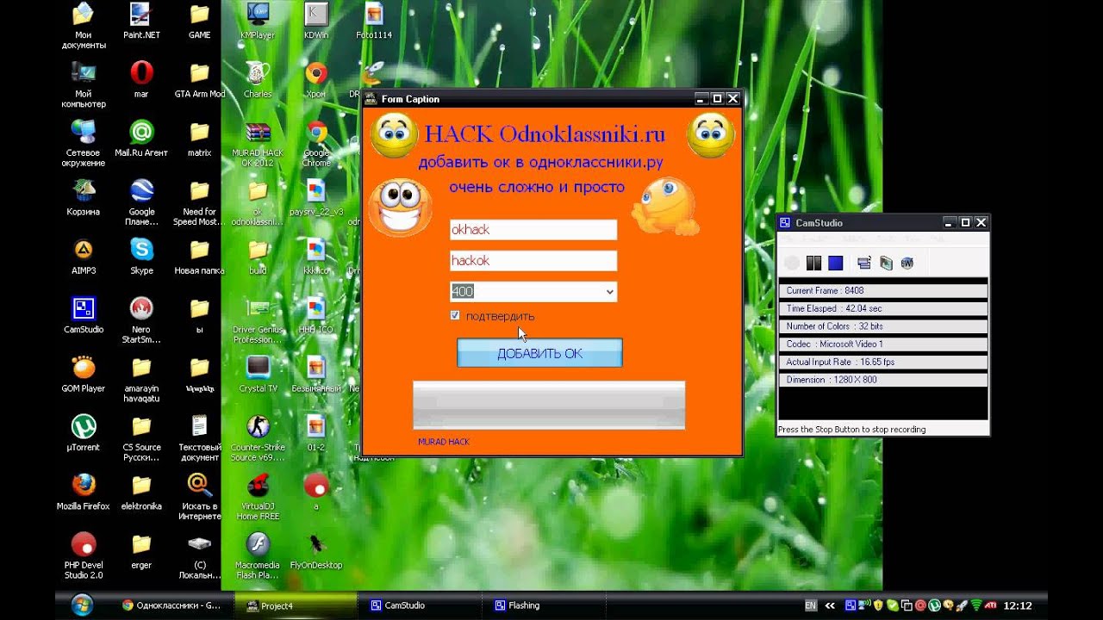Click the progress bar in the hack form
Image resolution: width=1103 pixels, height=620 pixels.
tap(549, 405)
